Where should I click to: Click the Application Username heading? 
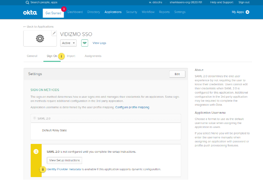click(x=210, y=112)
